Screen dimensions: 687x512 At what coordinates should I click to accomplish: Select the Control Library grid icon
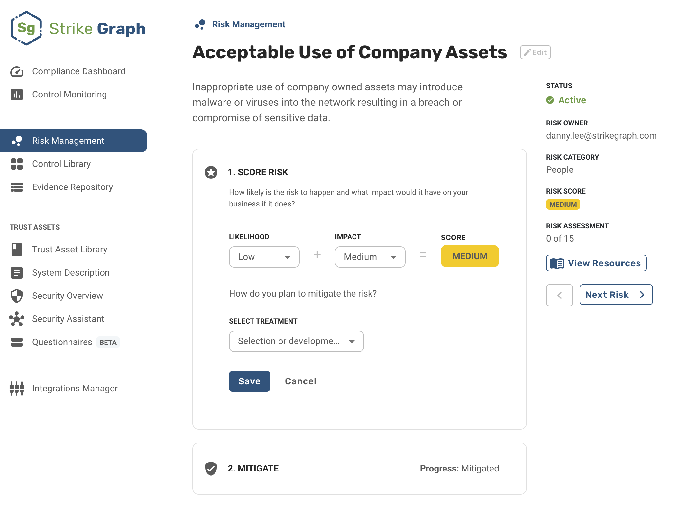coord(17,164)
